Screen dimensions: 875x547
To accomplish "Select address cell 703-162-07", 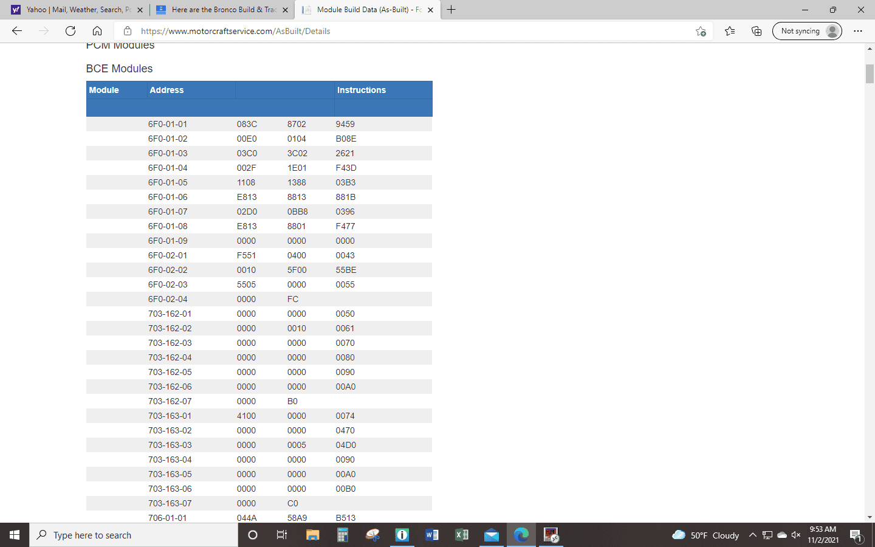I will coord(170,401).
